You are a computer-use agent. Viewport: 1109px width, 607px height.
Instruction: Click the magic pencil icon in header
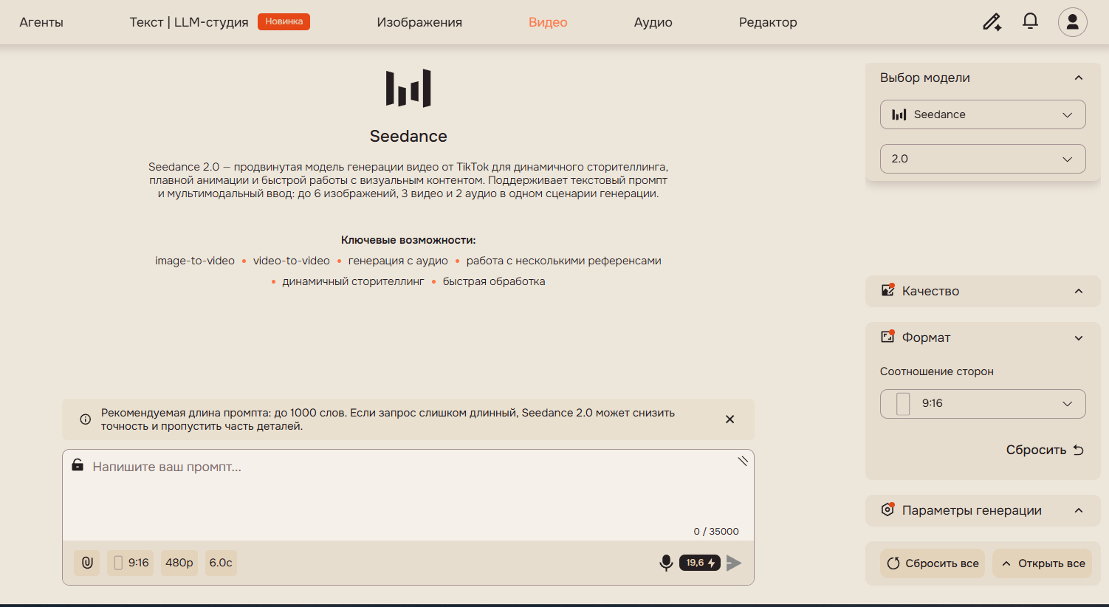coord(992,22)
